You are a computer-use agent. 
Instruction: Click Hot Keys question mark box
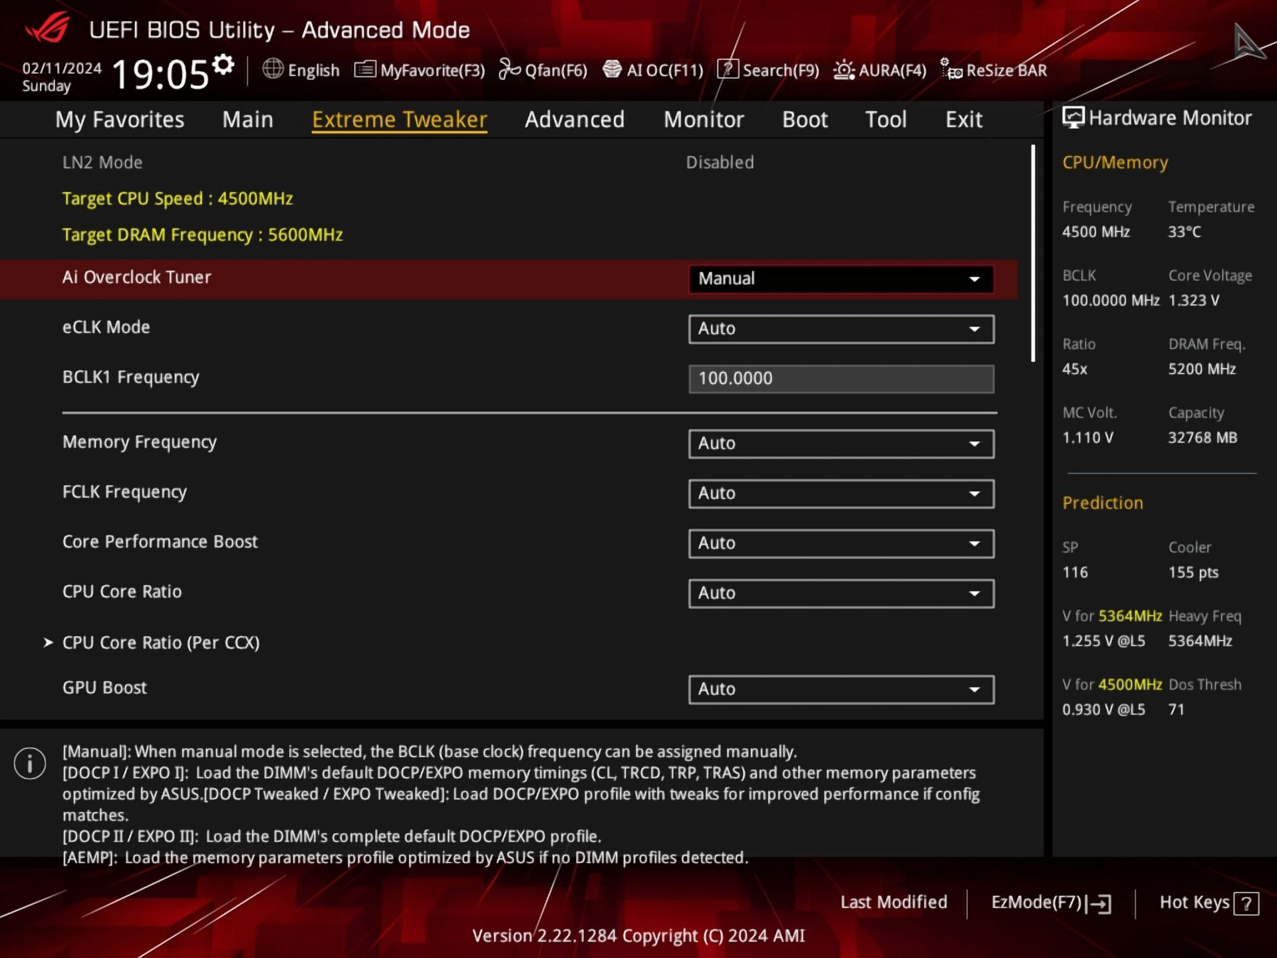pos(1246,903)
